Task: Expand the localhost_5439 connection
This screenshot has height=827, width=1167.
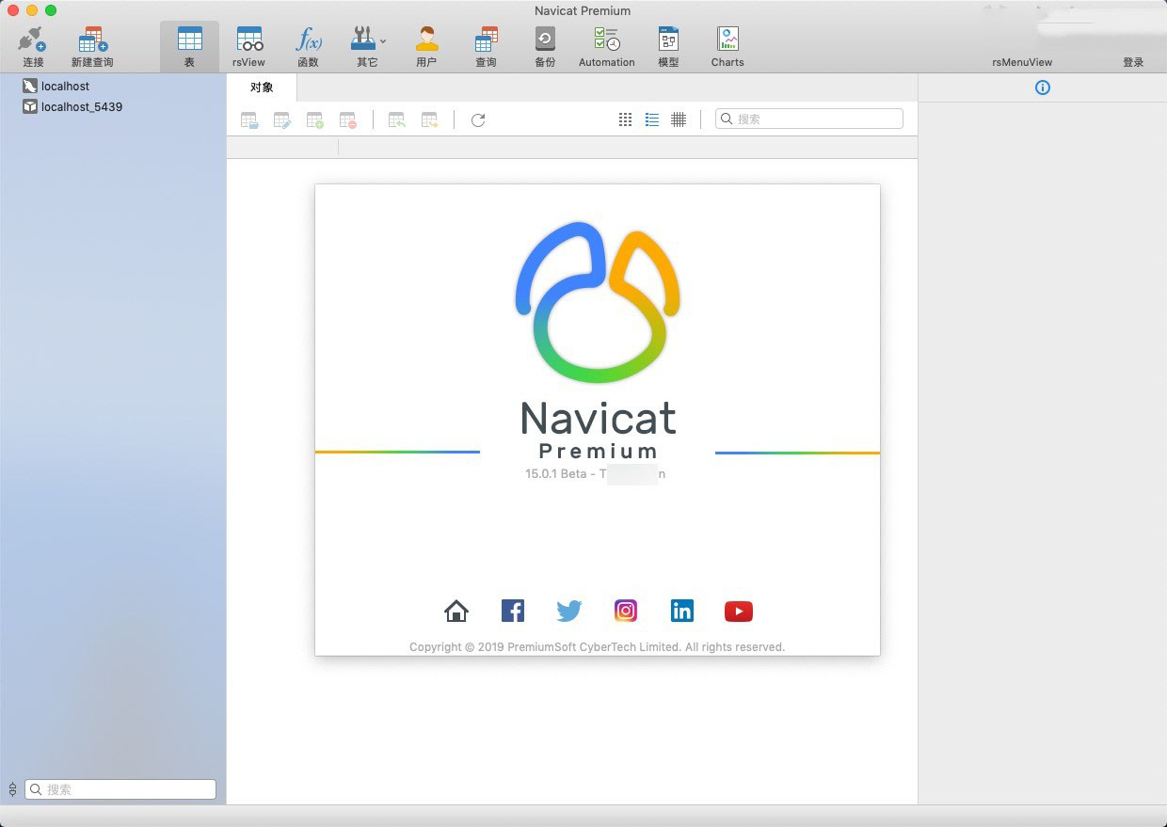Action: (80, 106)
